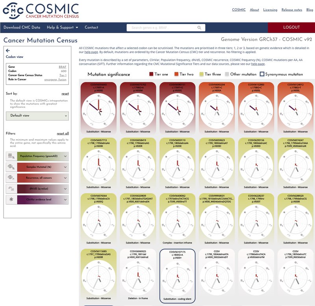Follow the BRAF gene link
Viewport: 315px width, 306px height.
pyautogui.click(x=63, y=67)
